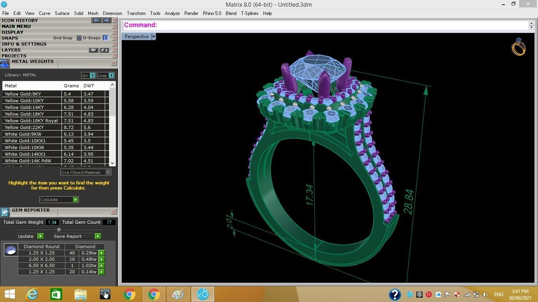Image resolution: width=538 pixels, height=302 pixels.
Task: Open the Transform menu
Action: coord(136,13)
